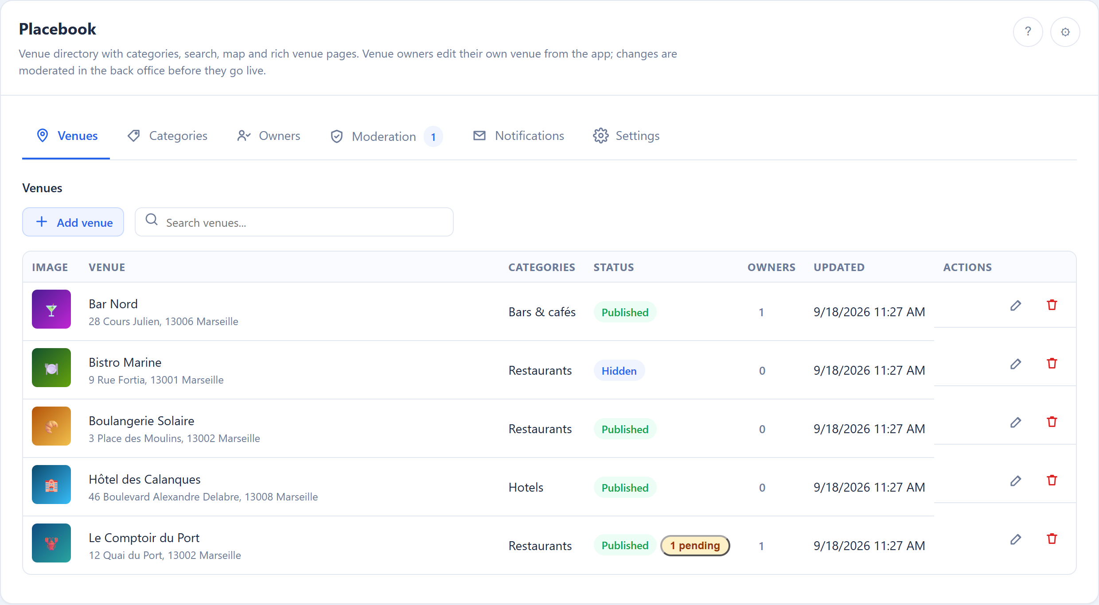Open the Bistro Marine plate thumbnail
The image size is (1099, 605).
[x=51, y=368]
